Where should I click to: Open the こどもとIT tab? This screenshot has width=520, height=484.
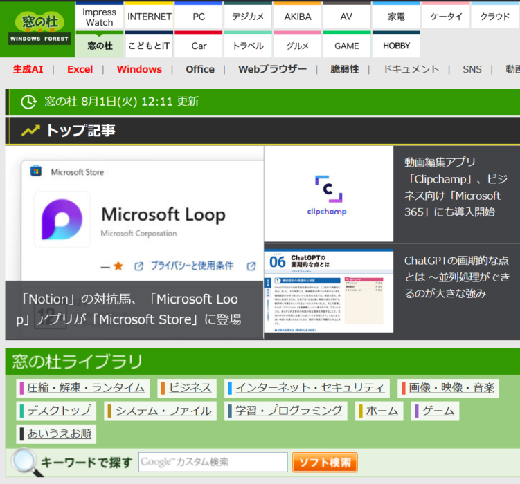tap(150, 46)
